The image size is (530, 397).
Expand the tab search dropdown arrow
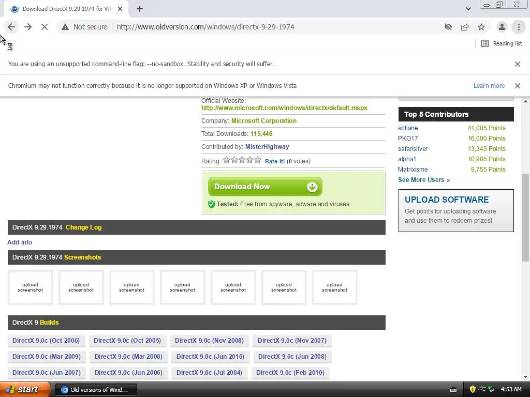[x=468, y=9]
